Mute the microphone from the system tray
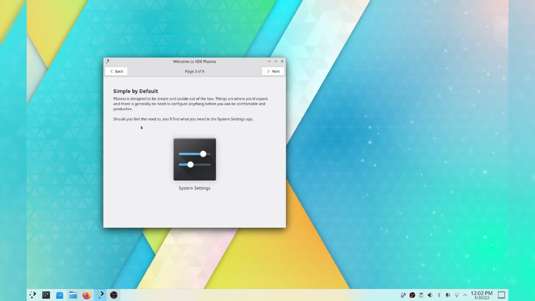This screenshot has height=301, width=535. 447,295
